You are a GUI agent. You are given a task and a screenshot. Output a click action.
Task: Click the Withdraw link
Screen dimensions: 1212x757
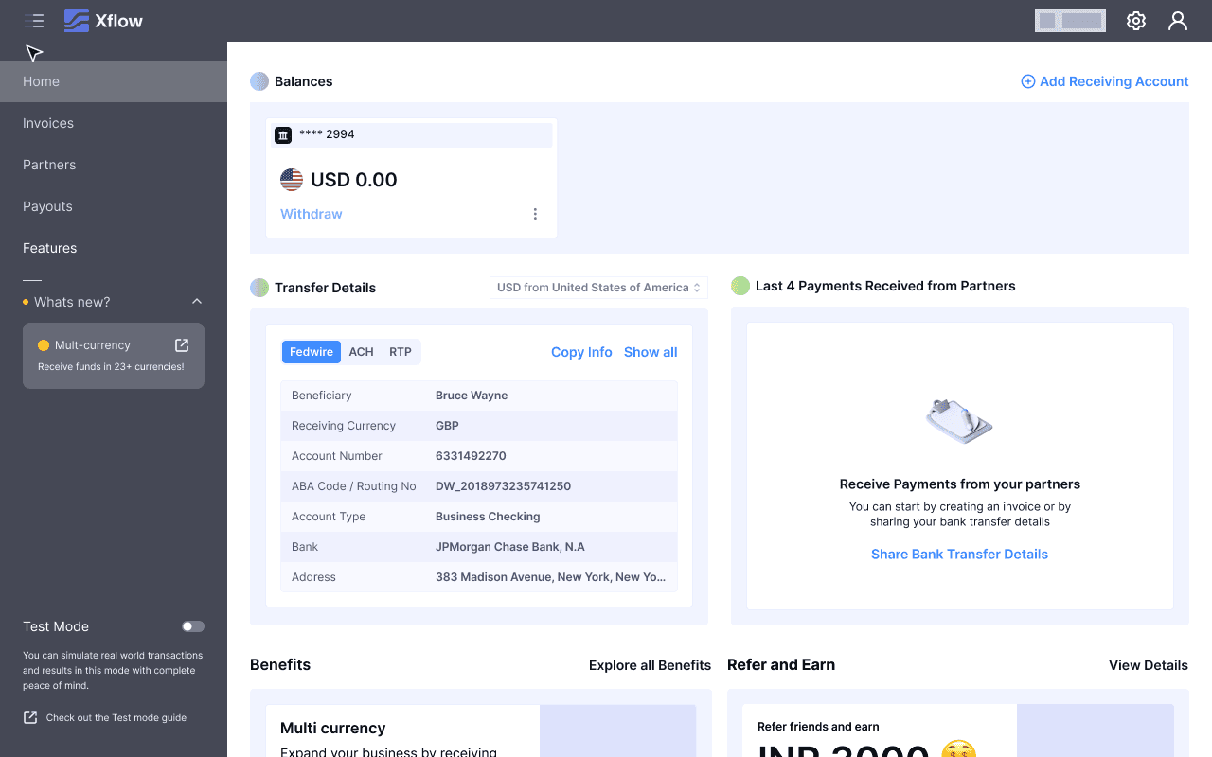[312, 214]
